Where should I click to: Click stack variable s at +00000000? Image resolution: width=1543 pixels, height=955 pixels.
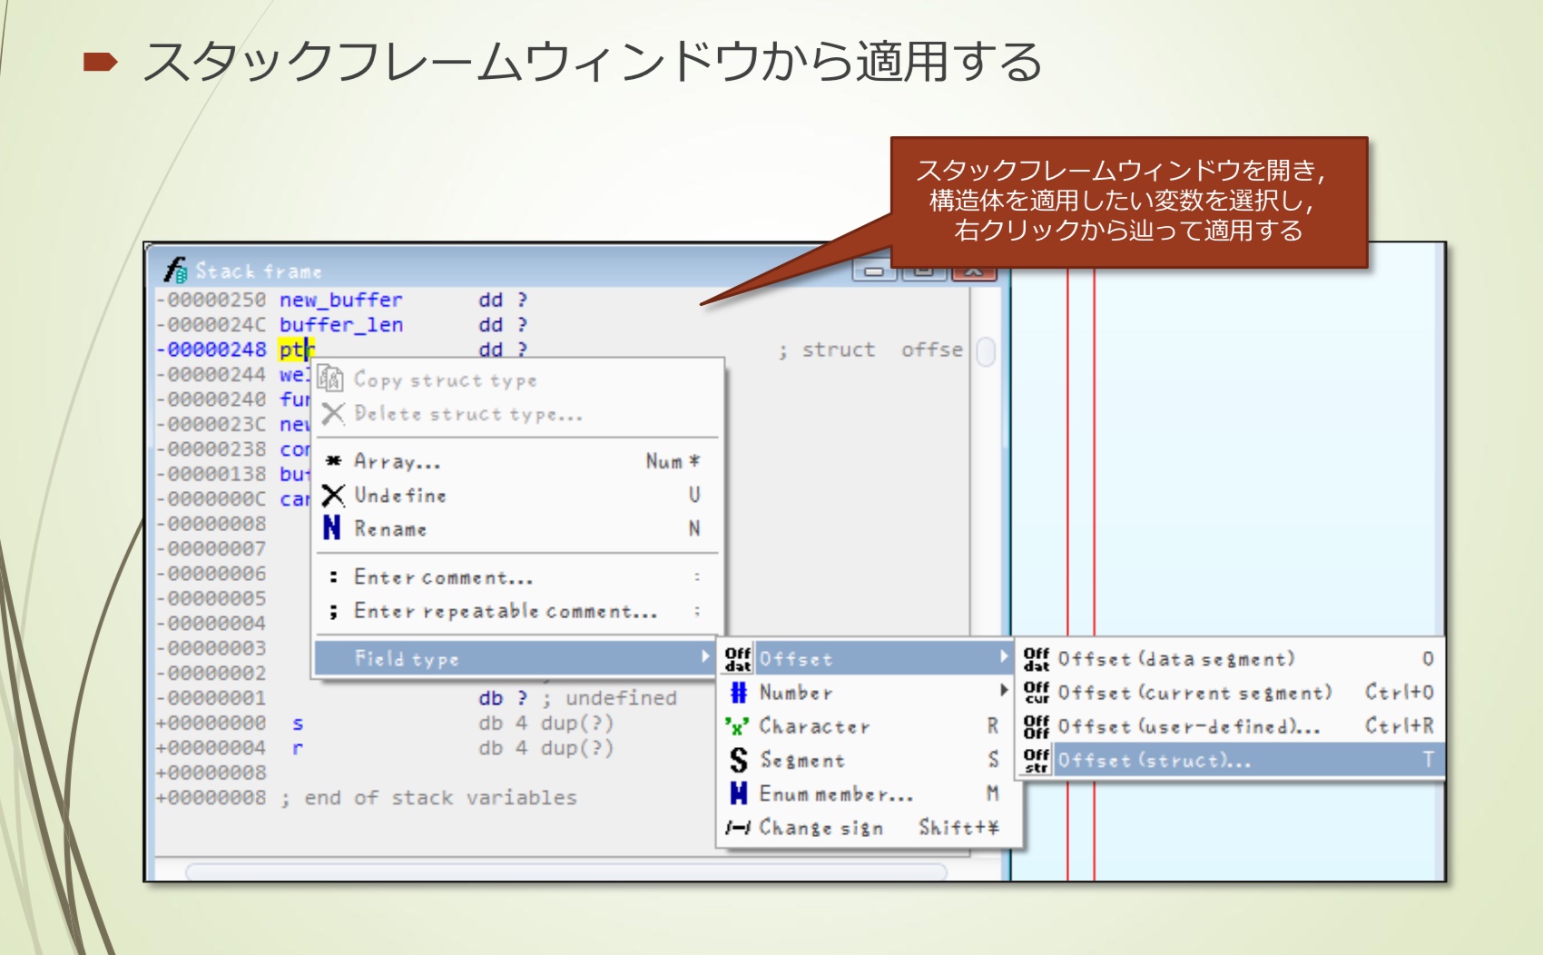pos(298,724)
